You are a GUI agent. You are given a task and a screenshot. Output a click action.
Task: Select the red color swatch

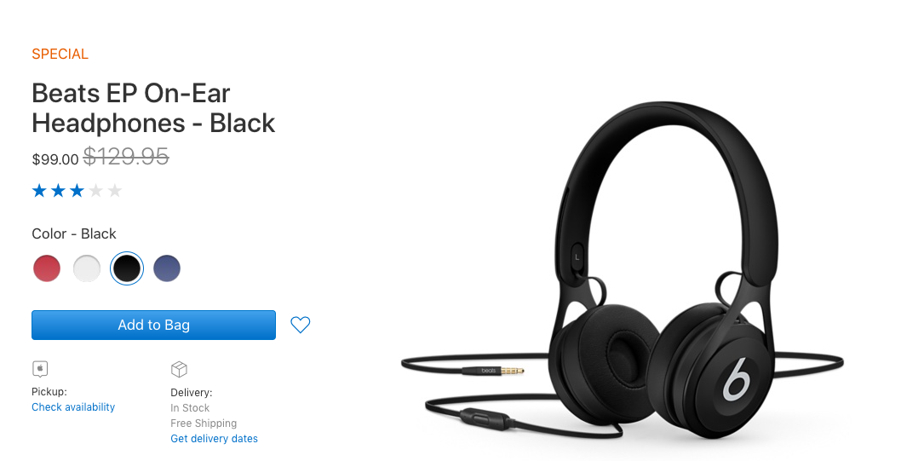coord(47,268)
